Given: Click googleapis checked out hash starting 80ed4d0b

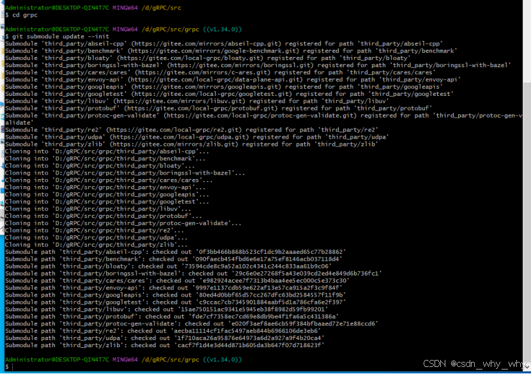Looking at the screenshot, I should [271, 295].
